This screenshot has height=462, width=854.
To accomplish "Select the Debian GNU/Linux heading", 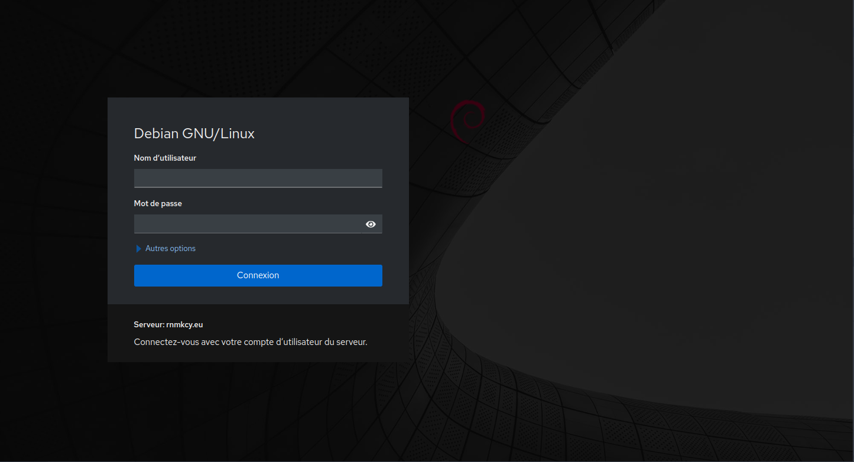I will pos(194,134).
